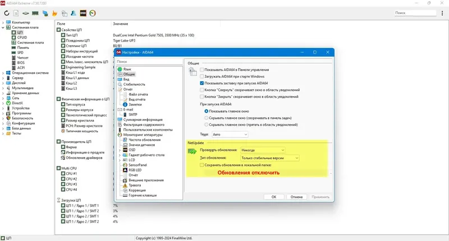Click the blue monitor toolbar icon
The height and width of the screenshot is (241, 449).
[45, 13]
